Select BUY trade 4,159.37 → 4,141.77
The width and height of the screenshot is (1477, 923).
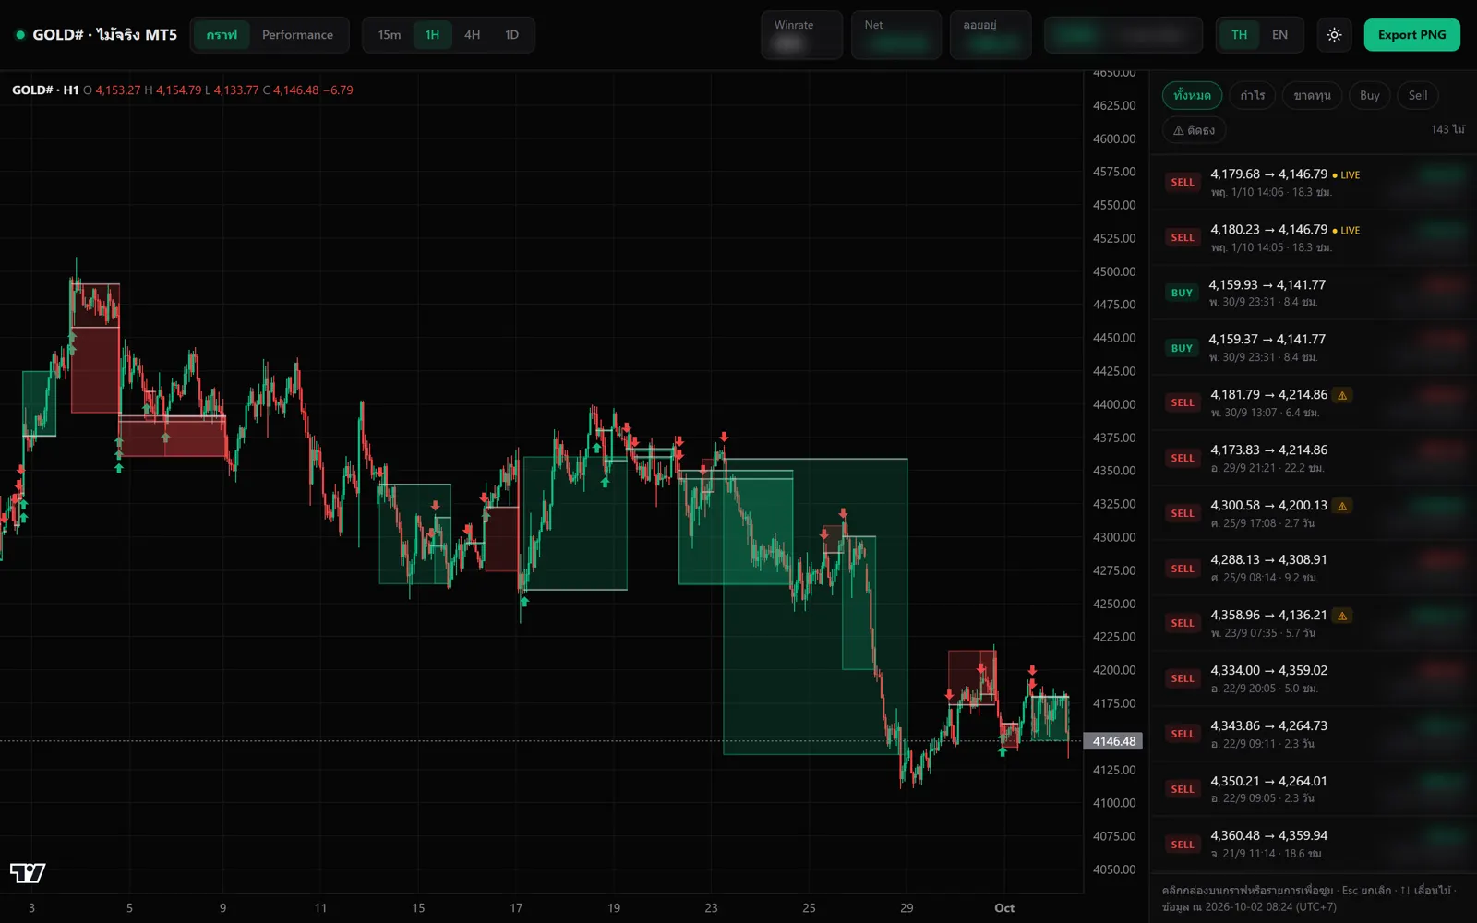click(1313, 348)
